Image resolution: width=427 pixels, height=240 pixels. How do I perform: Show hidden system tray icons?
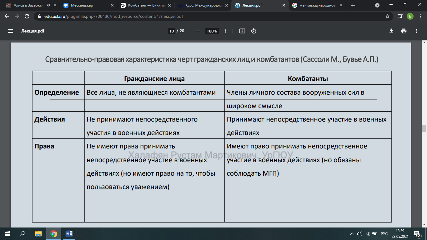[x=352, y=234]
